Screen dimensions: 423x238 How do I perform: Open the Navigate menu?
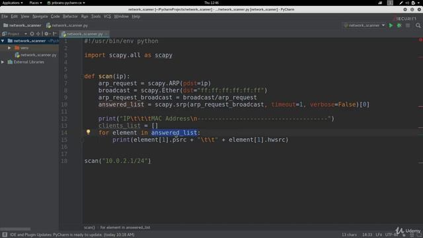(40, 17)
